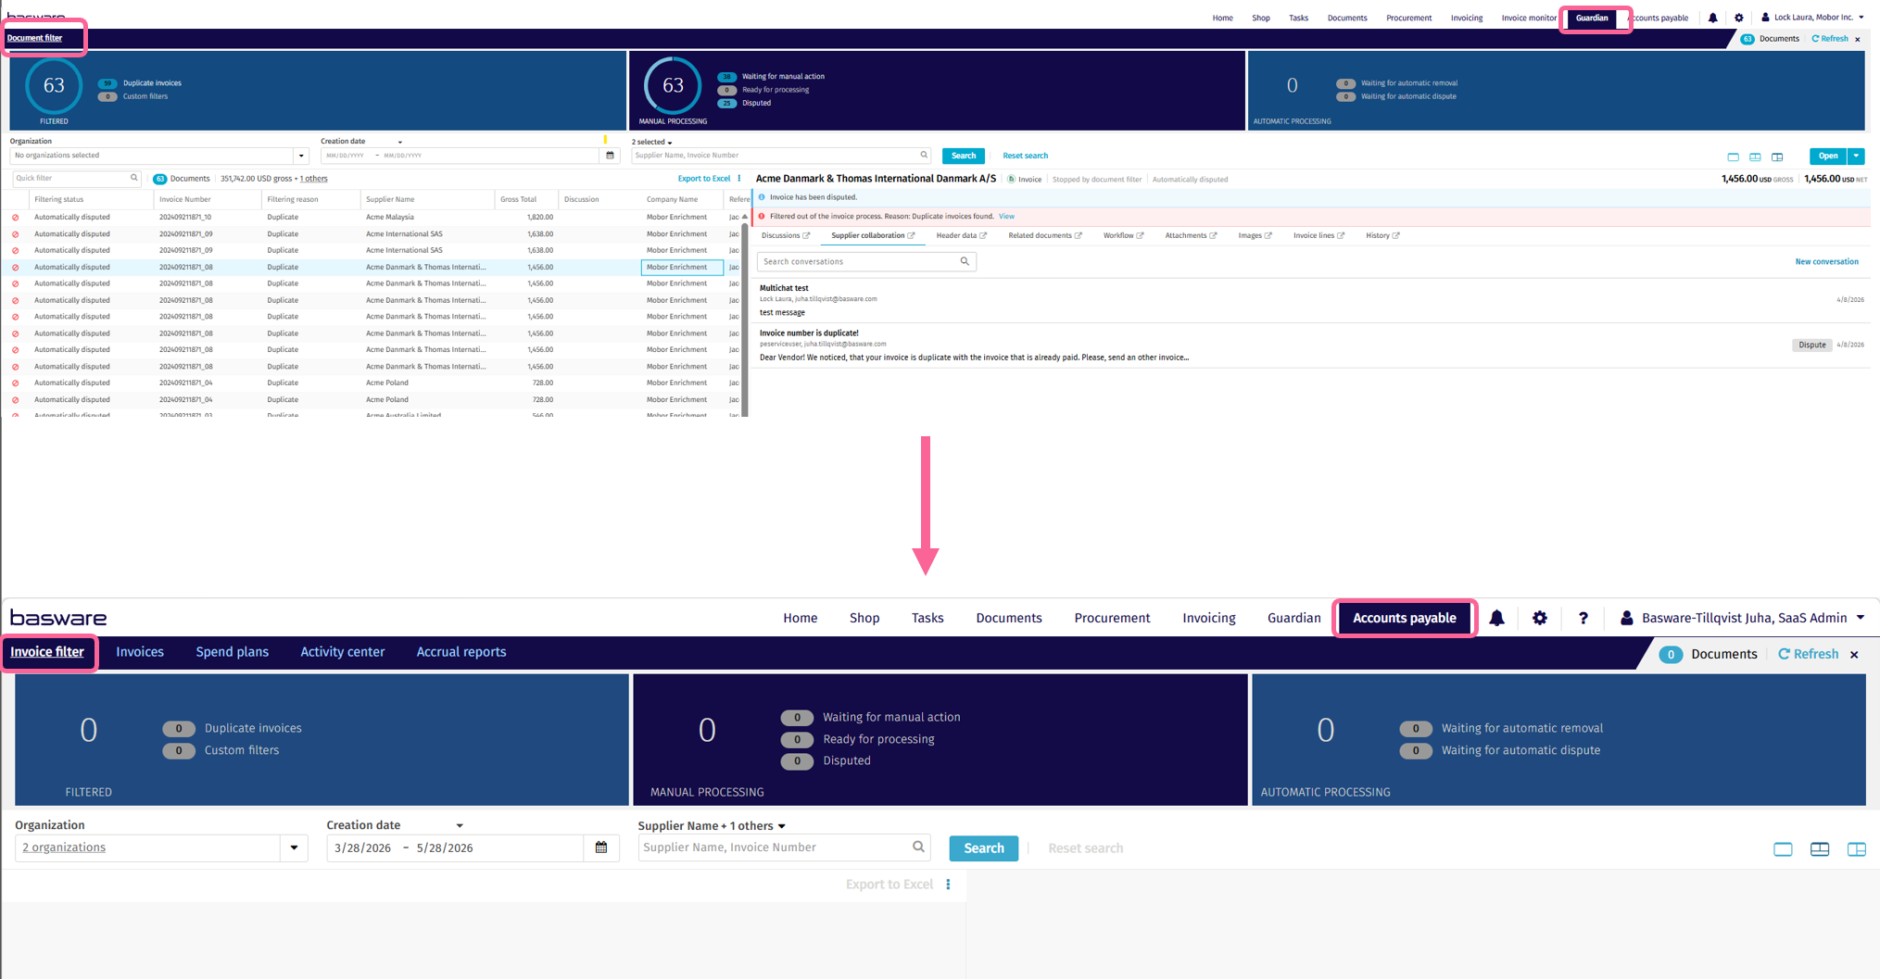This screenshot has height=979, width=1880.
Task: Expand Lock Laura, Mobor Inc. user menu
Action: [x=1812, y=18]
